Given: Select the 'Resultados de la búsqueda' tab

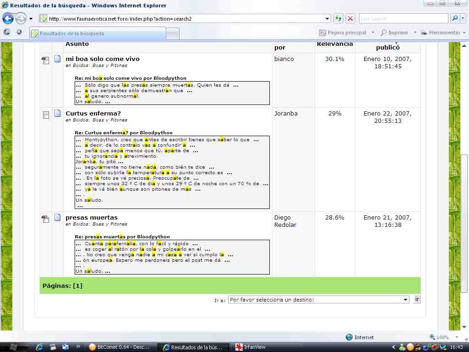Looking at the screenshot, I should (x=97, y=33).
